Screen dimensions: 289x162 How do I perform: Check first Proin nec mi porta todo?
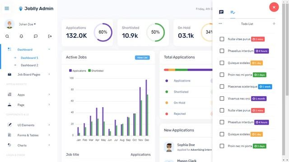click(222, 75)
